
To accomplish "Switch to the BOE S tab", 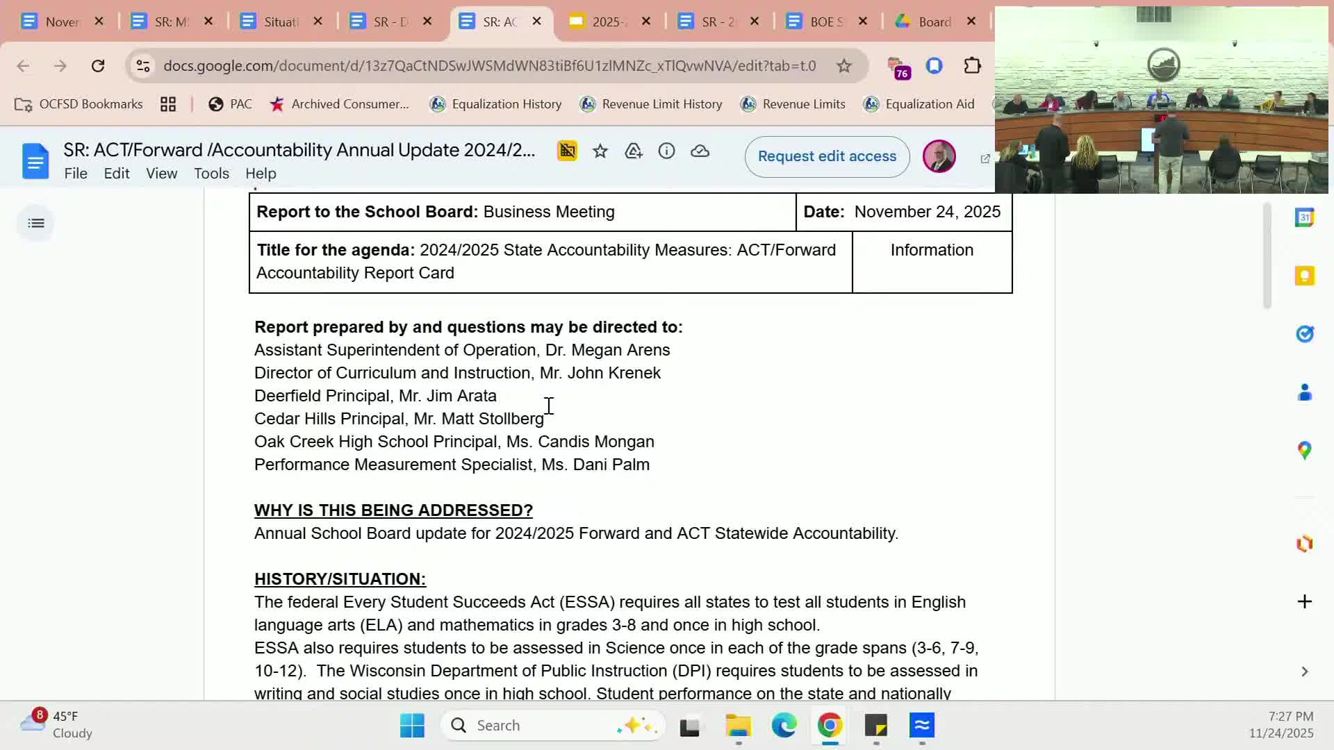I will (825, 22).
